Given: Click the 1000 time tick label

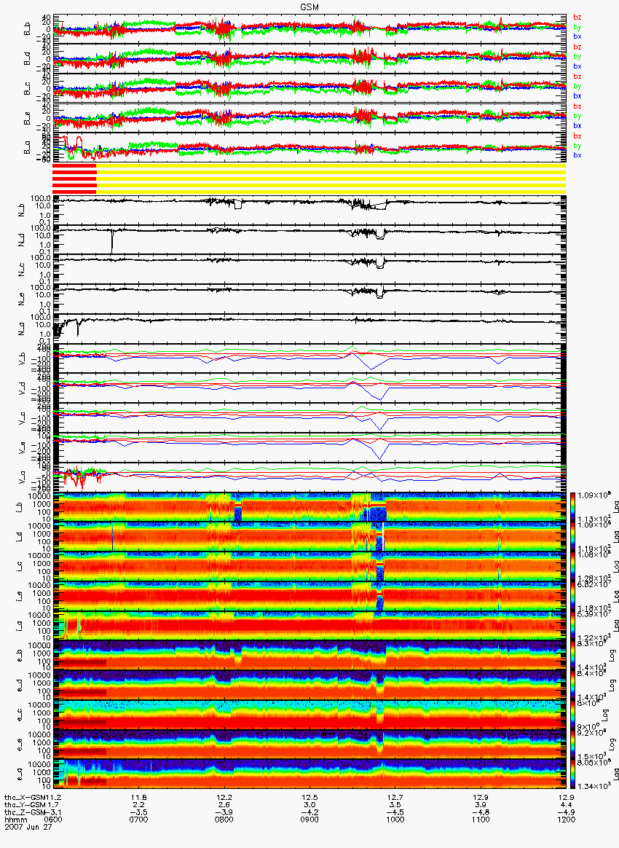Looking at the screenshot, I should point(395,820).
